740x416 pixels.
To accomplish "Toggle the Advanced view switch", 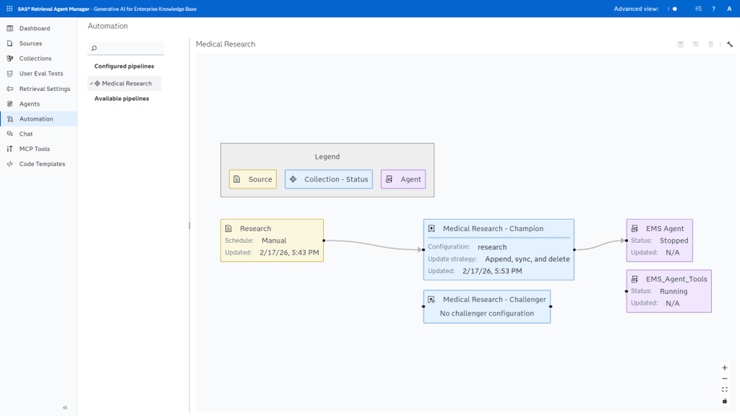I will [x=673, y=8].
